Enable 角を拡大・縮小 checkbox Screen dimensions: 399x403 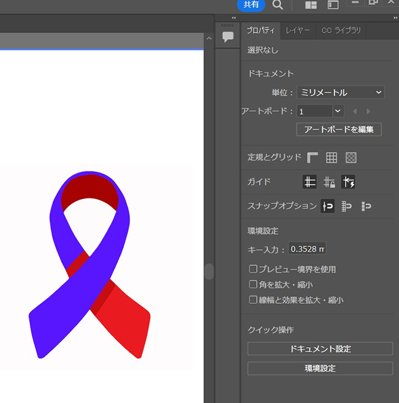253,285
